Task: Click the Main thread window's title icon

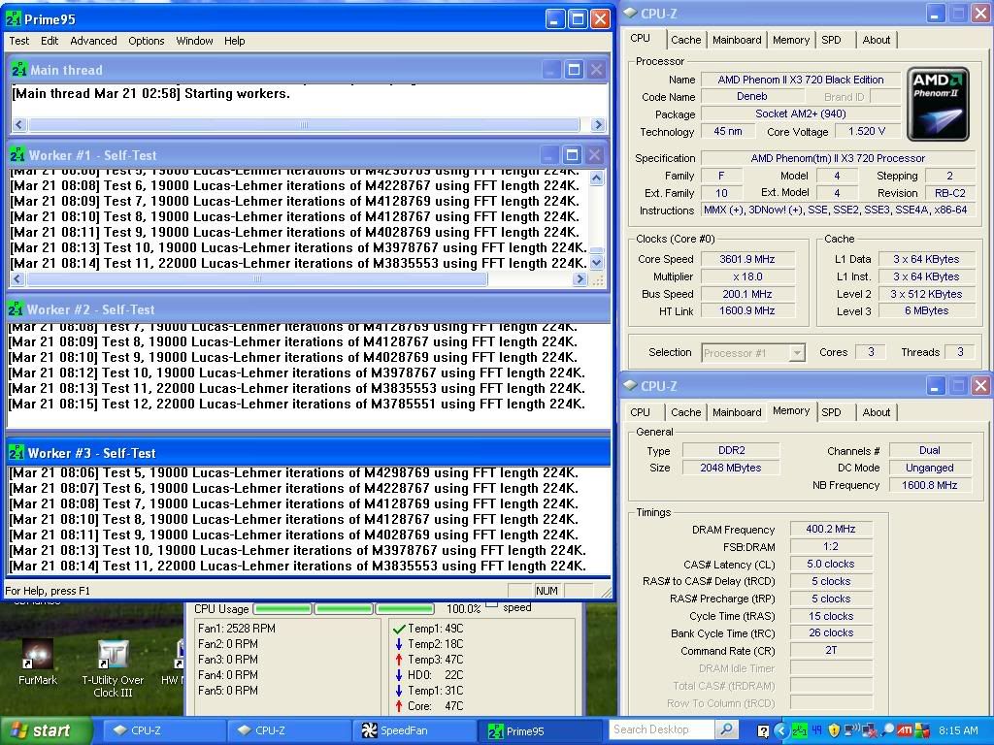Action: (x=19, y=69)
